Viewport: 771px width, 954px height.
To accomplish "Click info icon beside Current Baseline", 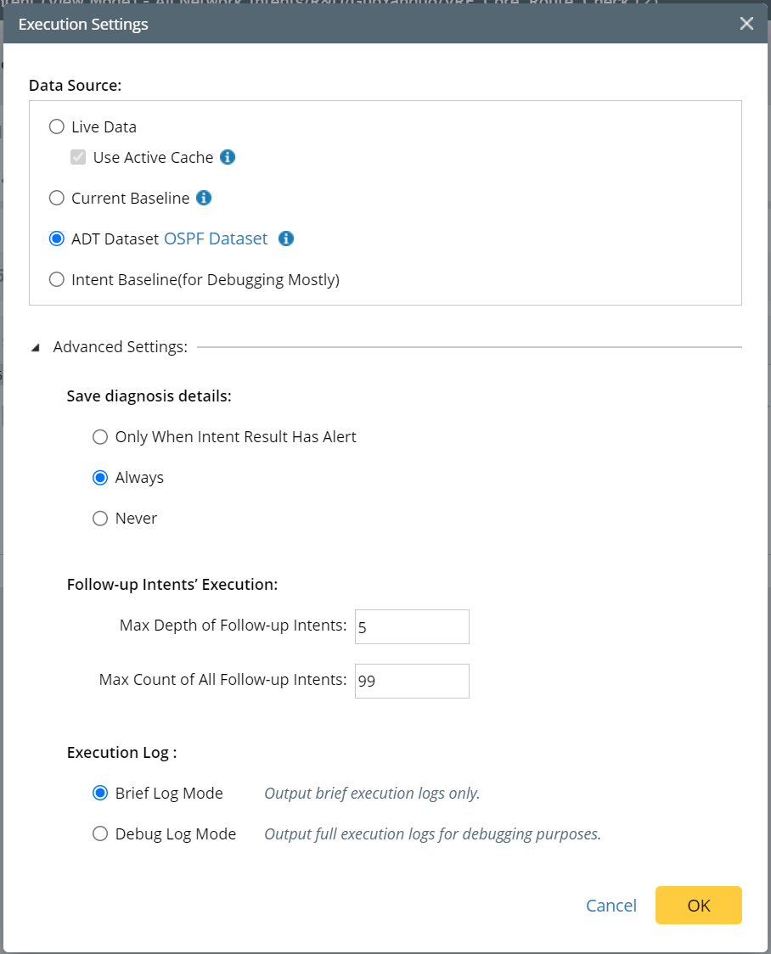I will pos(204,198).
